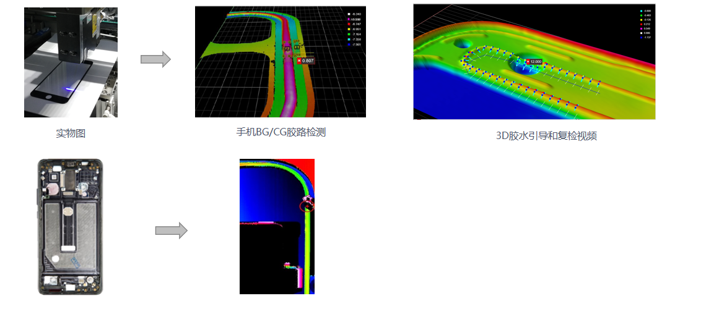The width and height of the screenshot is (701, 314).
Task: Open the blue-green frame height map image
Action: (277, 227)
